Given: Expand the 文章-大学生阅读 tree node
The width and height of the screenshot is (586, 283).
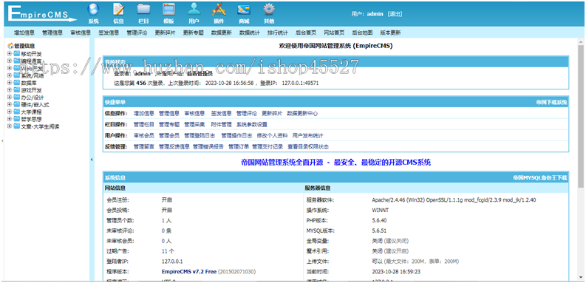Looking at the screenshot, I should 10,126.
